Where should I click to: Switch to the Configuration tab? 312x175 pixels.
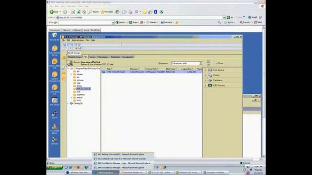tap(128, 57)
